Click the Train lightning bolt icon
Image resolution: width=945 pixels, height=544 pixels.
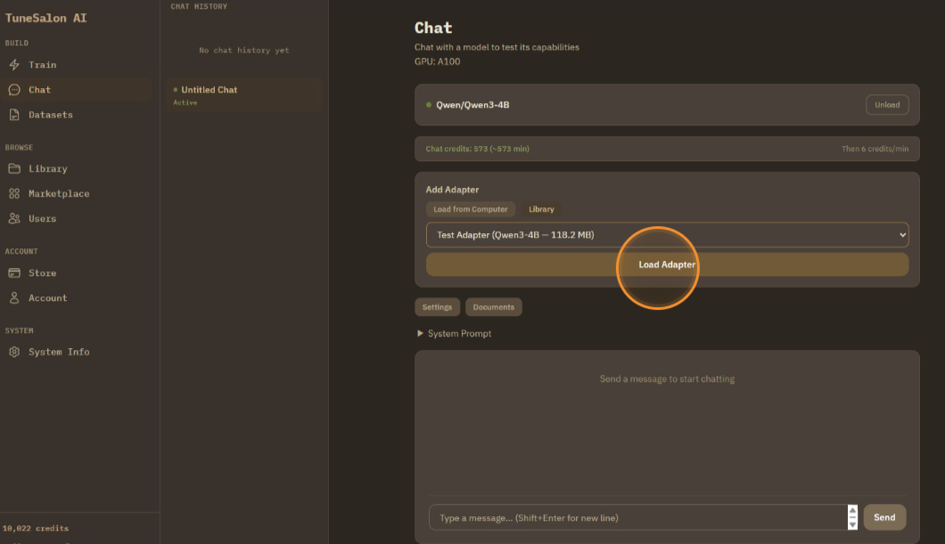[x=14, y=65]
